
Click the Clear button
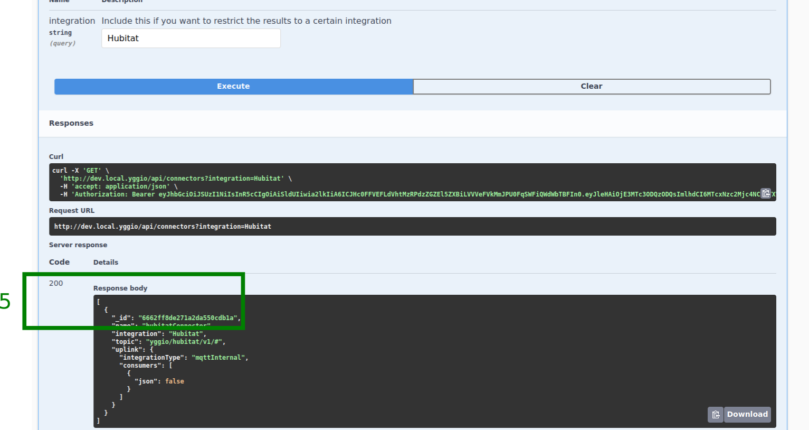[x=592, y=87]
